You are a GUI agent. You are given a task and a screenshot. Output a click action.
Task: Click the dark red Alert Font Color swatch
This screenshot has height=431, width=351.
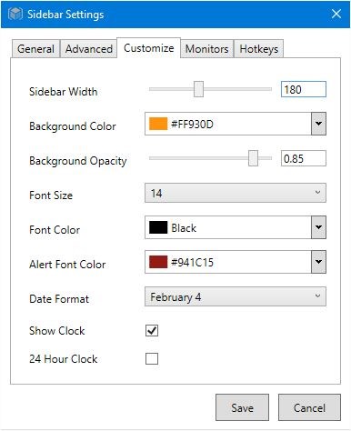click(158, 262)
